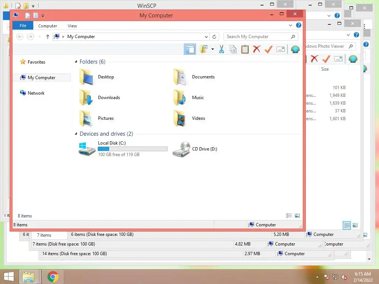Click the blue Help icon in My Computer

click(x=299, y=25)
